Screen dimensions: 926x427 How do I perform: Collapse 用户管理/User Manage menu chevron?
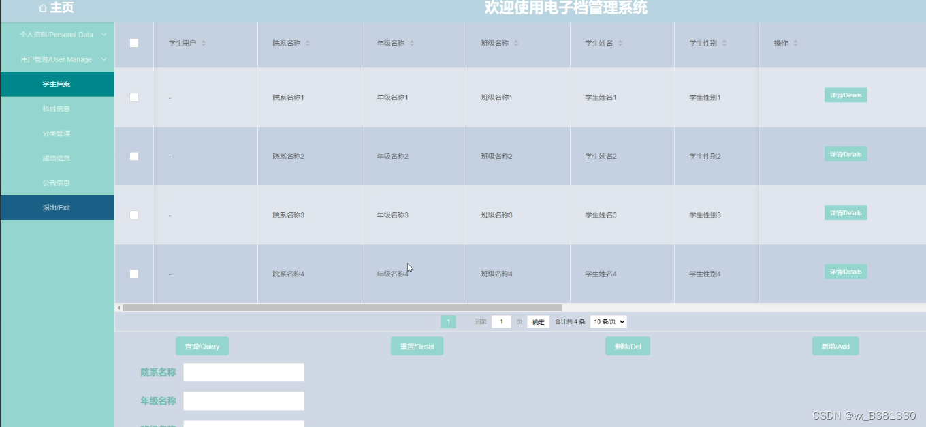(x=104, y=59)
